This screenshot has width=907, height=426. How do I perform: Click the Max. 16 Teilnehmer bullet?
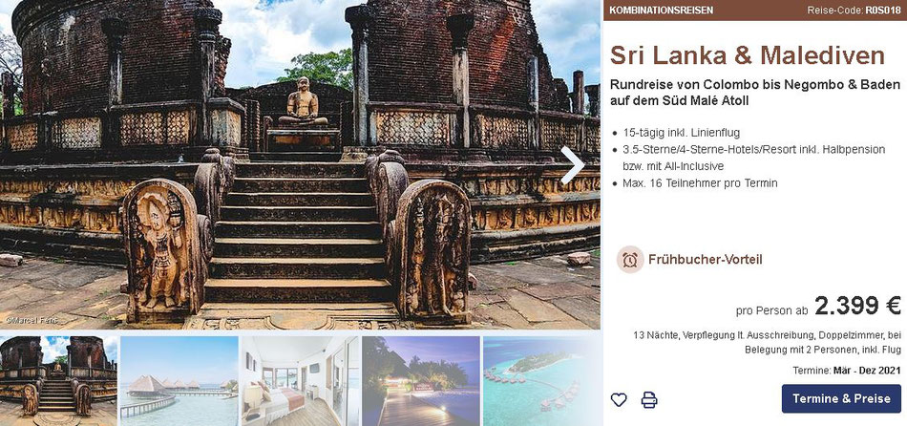coord(700,183)
